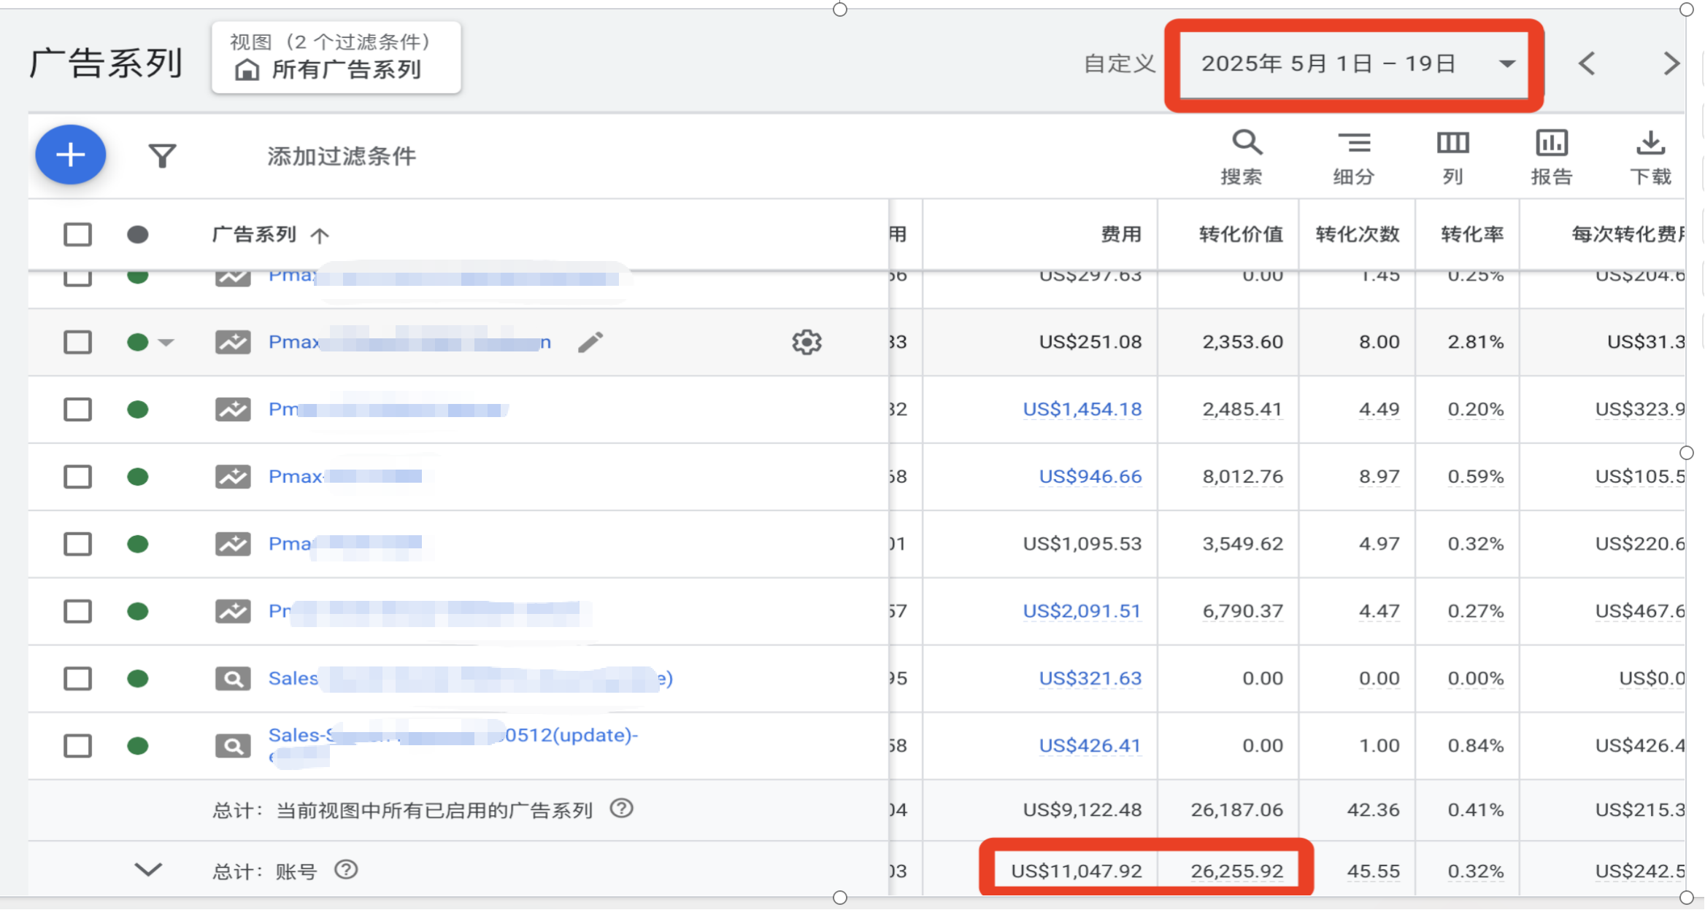
Task: Click 添加过滤条件 to add a filter
Action: (342, 156)
